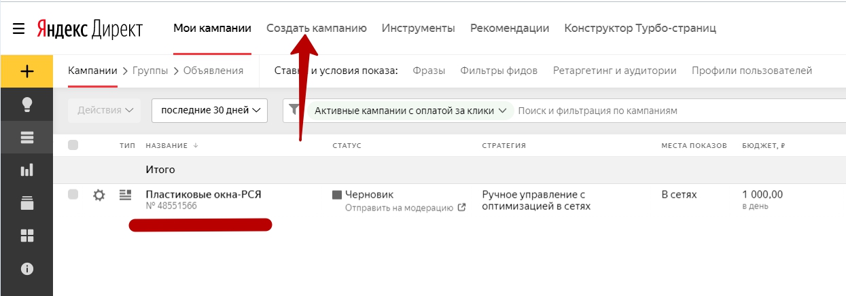Viewport: 846px width, 296px height.
Task: Open the Действия dropdown
Action: [104, 110]
